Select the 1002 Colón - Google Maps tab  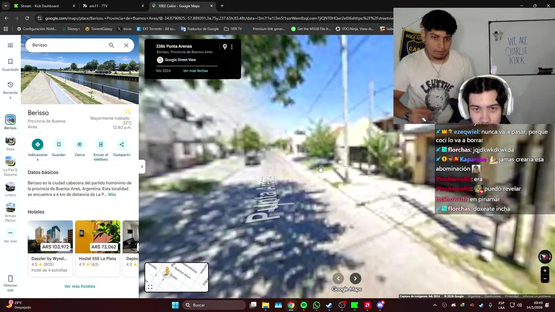pyautogui.click(x=183, y=6)
